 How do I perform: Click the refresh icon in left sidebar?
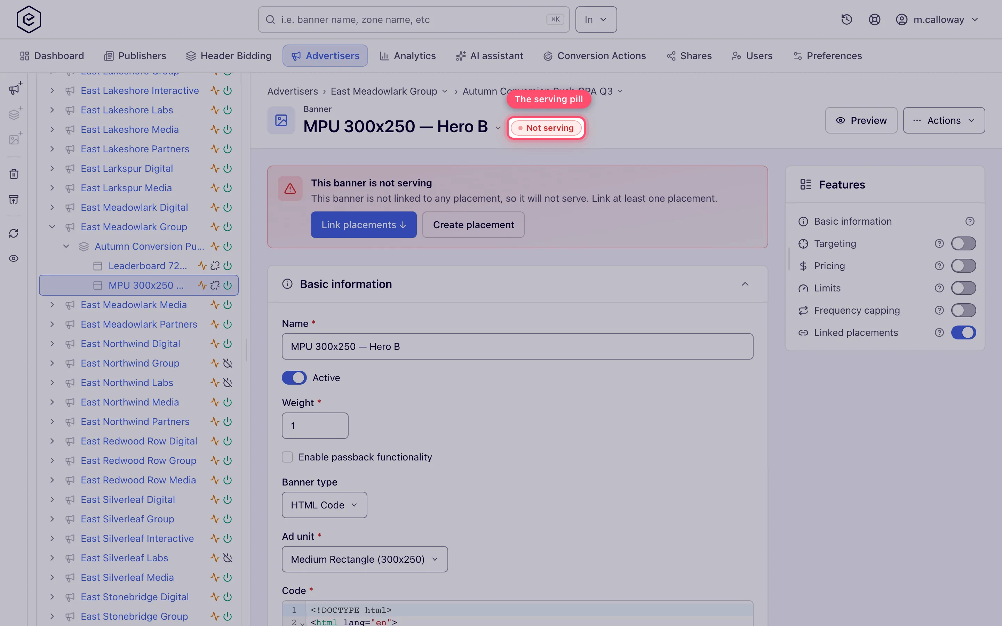[x=14, y=233]
